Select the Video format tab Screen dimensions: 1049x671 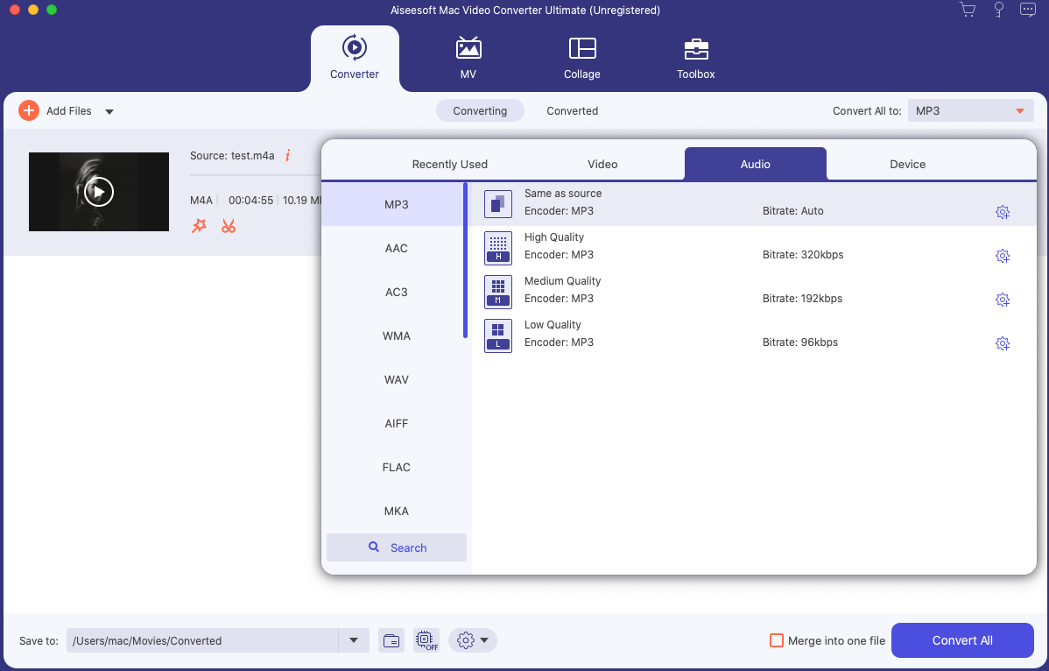click(602, 164)
